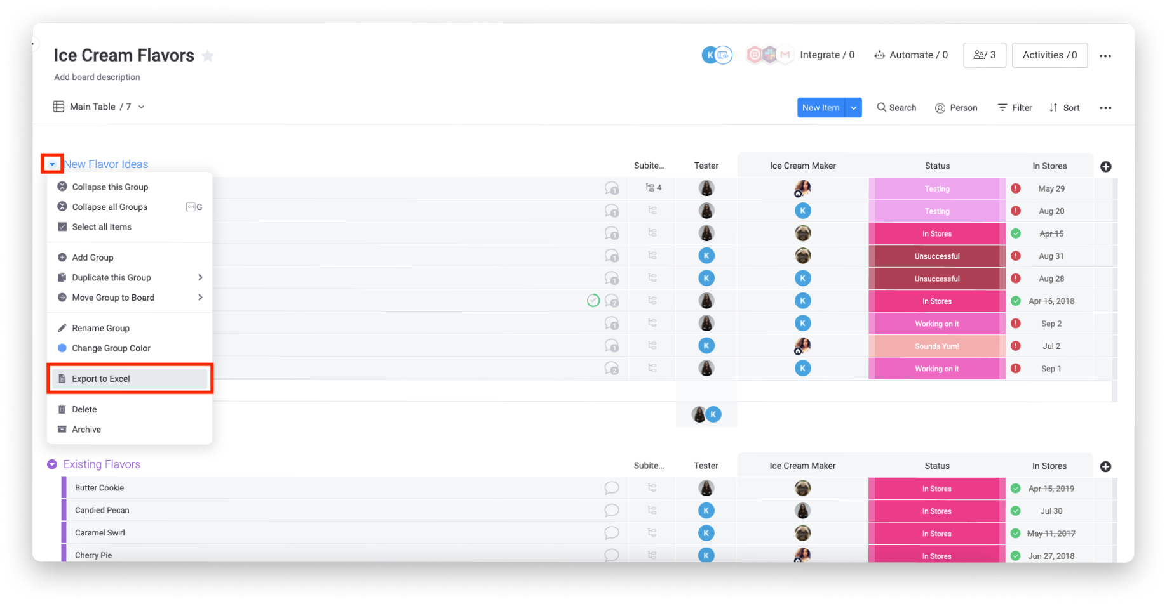Viewport: 1167px width, 604px height.
Task: Toggle the green check for Apr 15 date
Action: pos(1016,233)
